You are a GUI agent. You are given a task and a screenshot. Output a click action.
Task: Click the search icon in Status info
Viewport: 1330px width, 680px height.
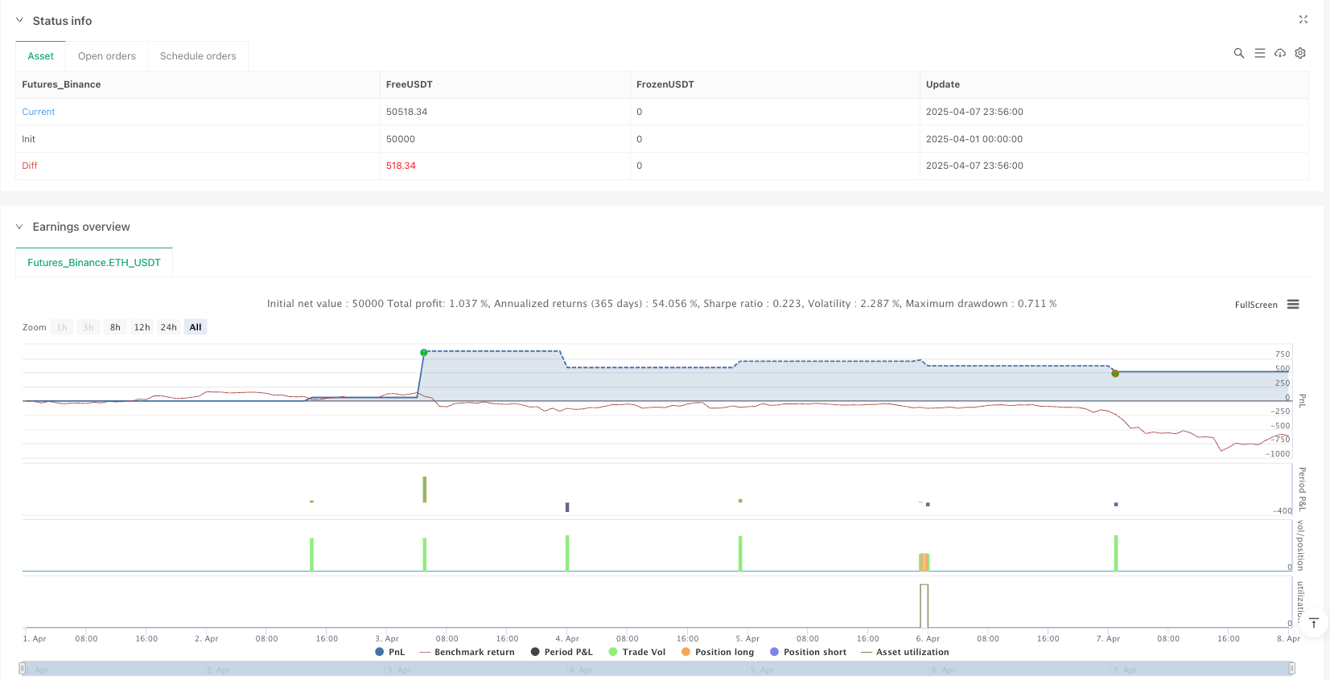point(1239,53)
